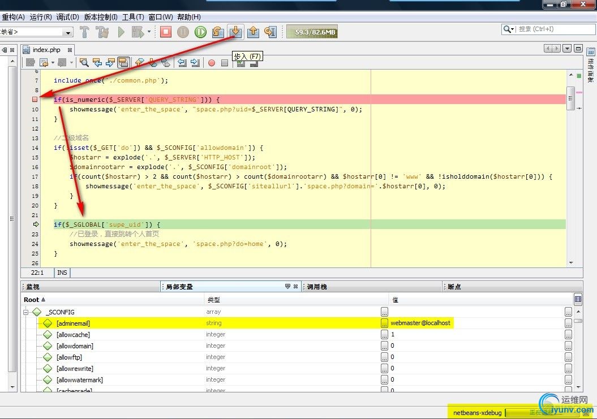597x419 pixels.
Task: Click the Build Project hammer icon
Action: coord(84,32)
